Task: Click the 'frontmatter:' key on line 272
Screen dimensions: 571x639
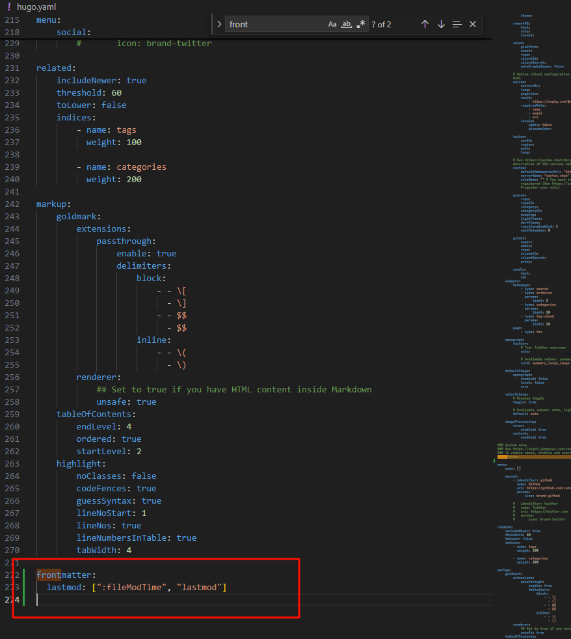Action: [66, 575]
